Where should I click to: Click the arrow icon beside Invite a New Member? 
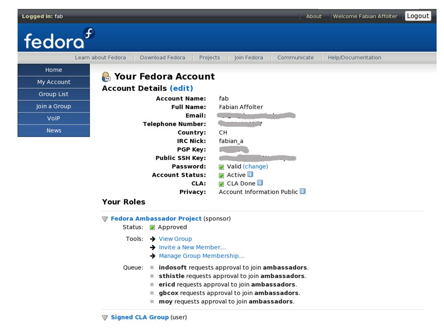tap(153, 247)
